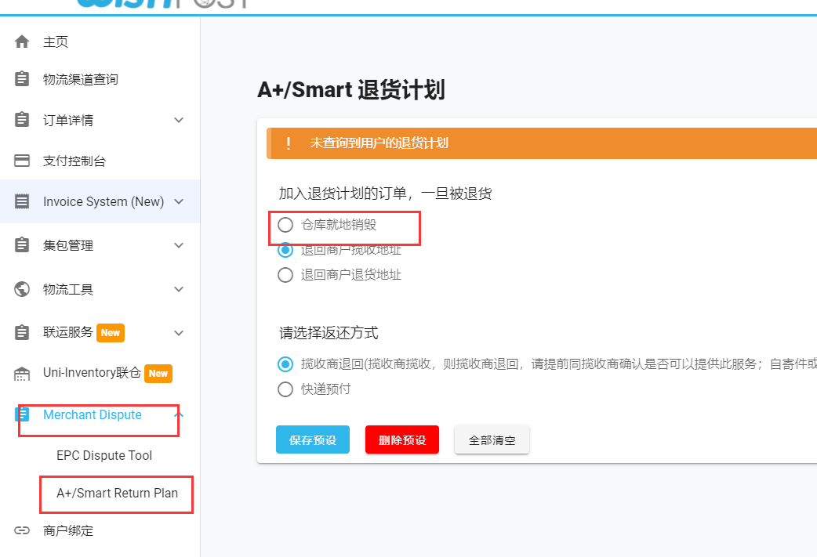The image size is (817, 557).
Task: Expand the Invoice System (New) chevron
Action: (179, 201)
